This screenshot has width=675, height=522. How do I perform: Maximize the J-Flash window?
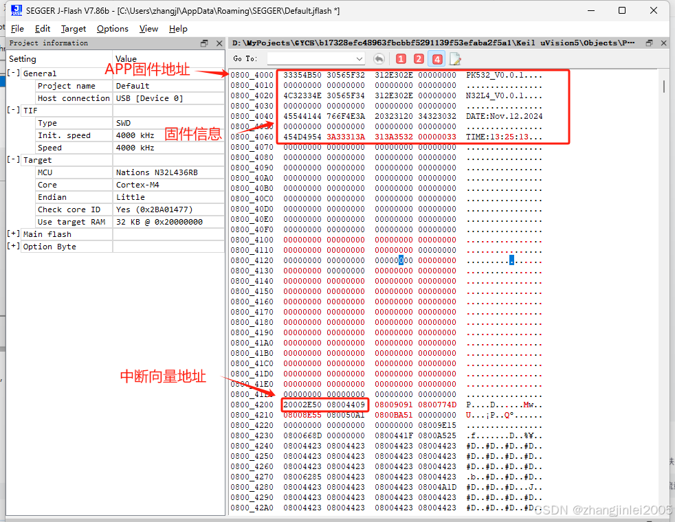click(x=622, y=10)
